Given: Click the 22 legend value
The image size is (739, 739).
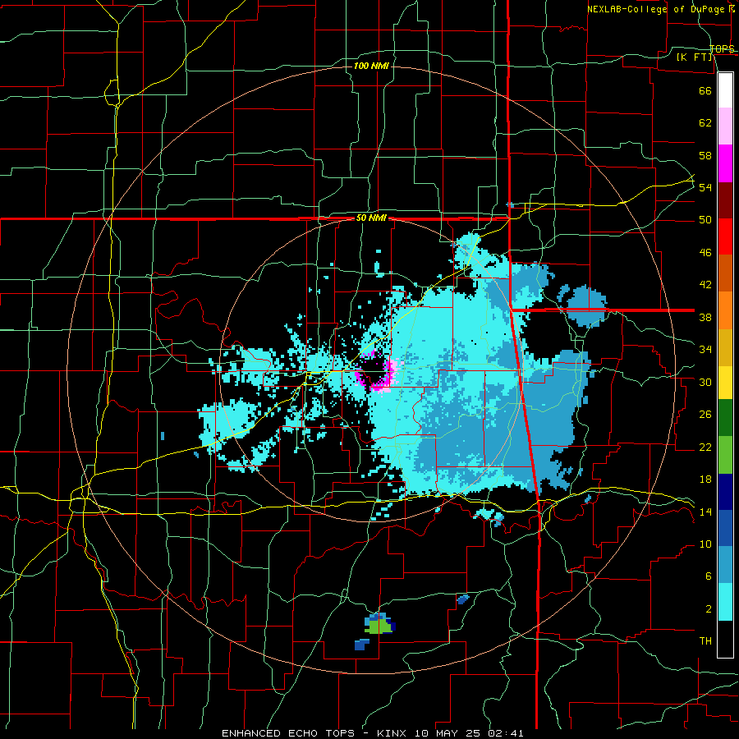Looking at the screenshot, I should (x=705, y=448).
